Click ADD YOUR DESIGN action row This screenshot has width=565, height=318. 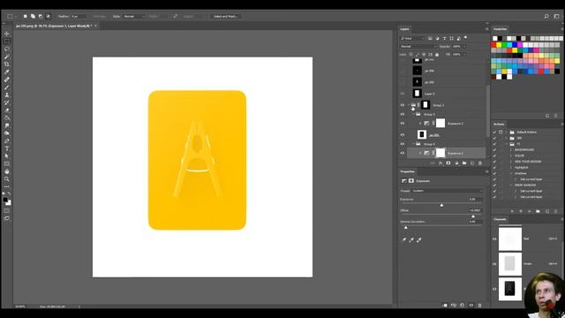click(x=528, y=162)
